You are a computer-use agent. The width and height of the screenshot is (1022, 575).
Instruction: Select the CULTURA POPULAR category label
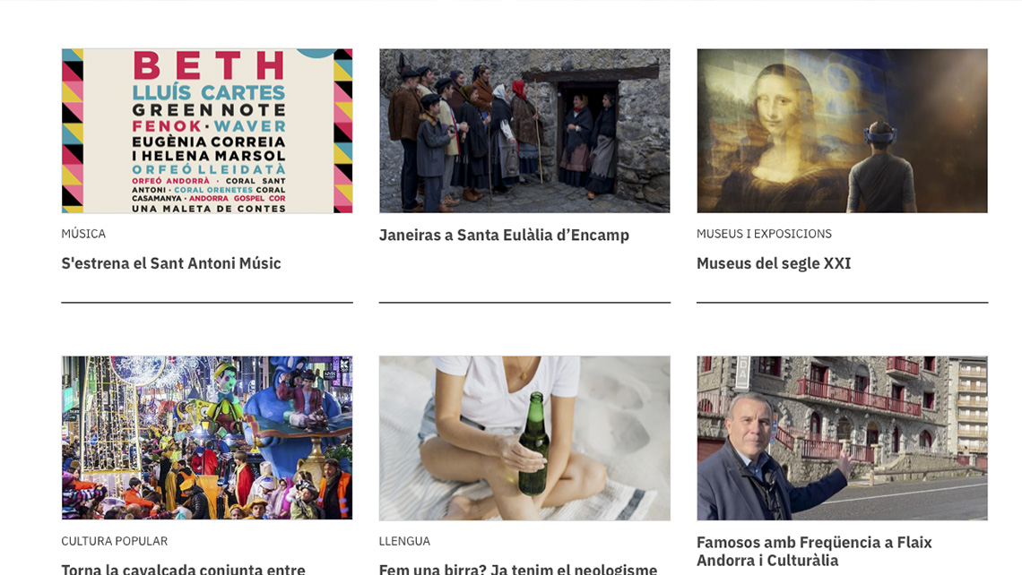click(x=115, y=541)
